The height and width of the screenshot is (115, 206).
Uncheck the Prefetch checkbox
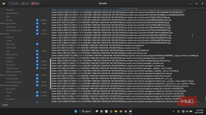tap(37, 61)
